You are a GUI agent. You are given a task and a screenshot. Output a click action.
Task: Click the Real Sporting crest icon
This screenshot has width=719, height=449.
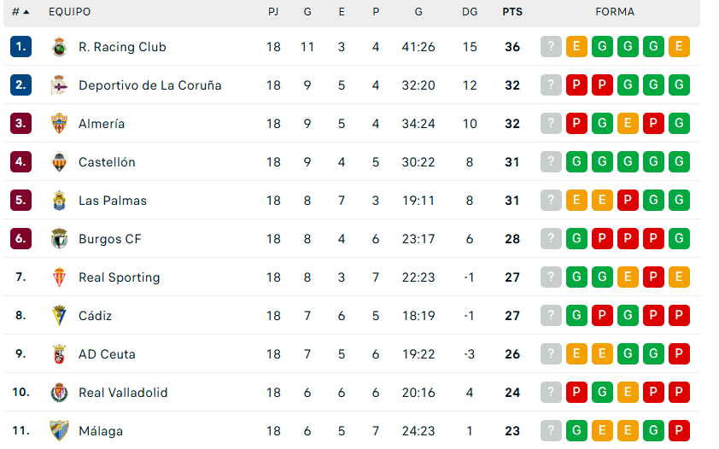59,277
